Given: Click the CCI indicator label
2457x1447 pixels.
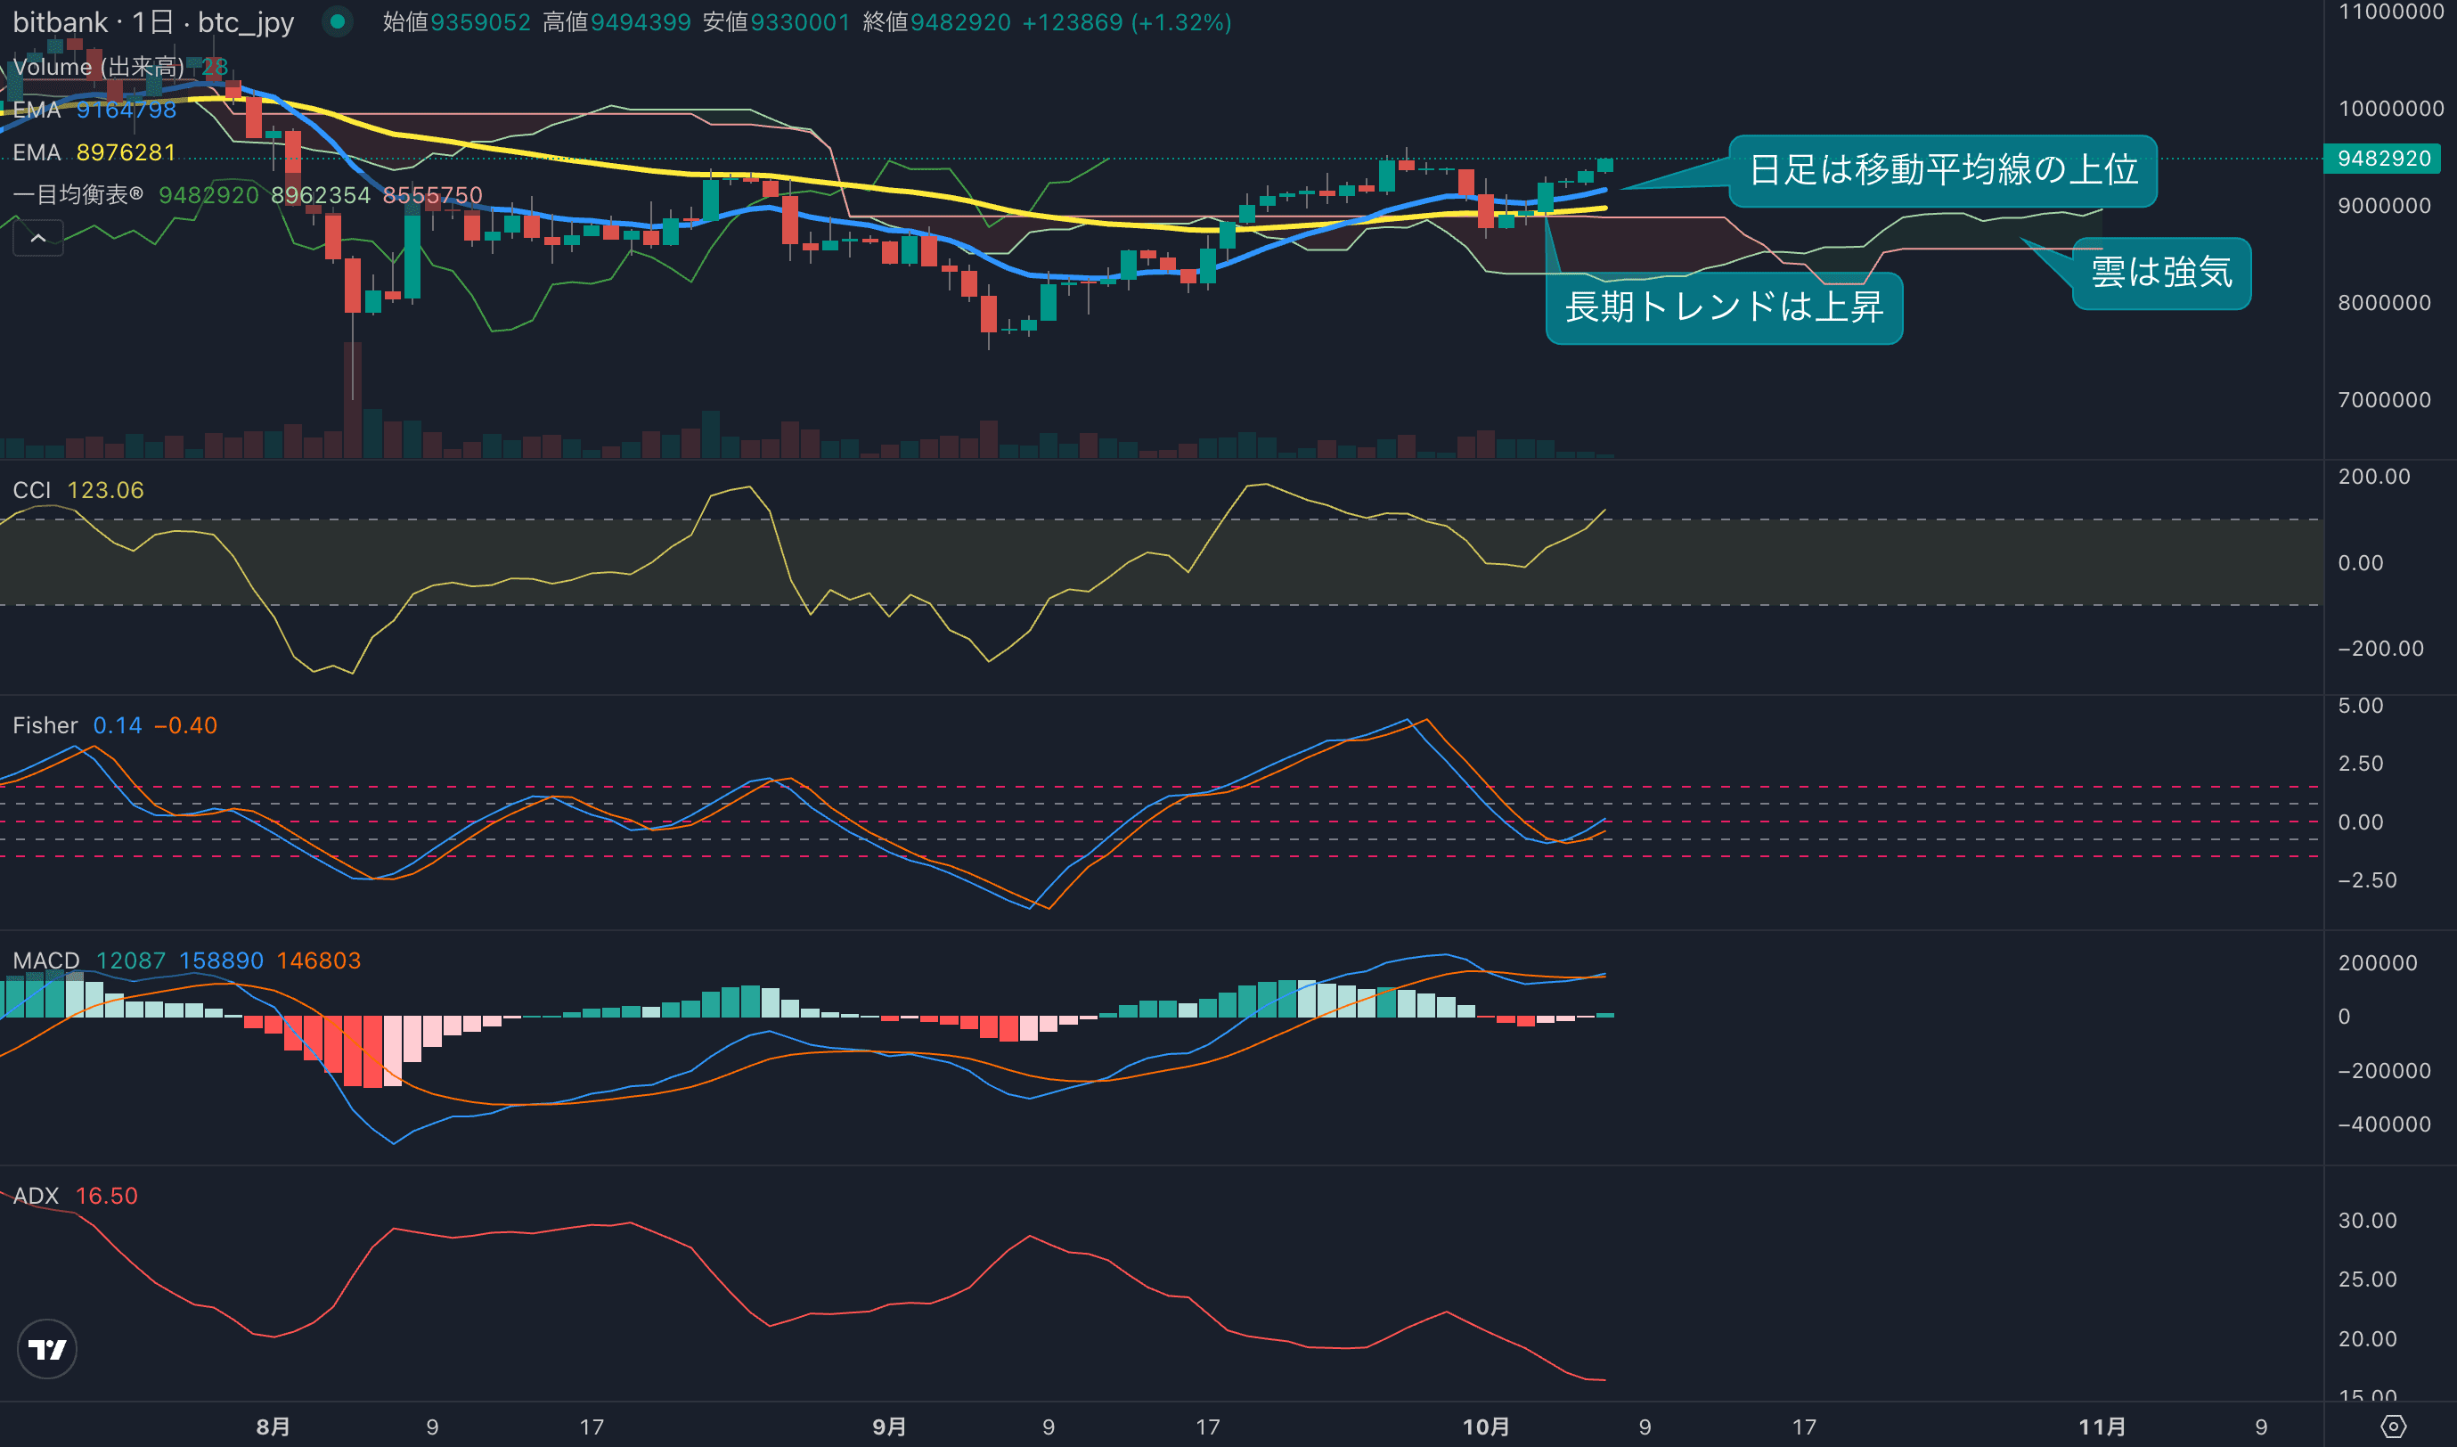Looking at the screenshot, I should (x=31, y=490).
